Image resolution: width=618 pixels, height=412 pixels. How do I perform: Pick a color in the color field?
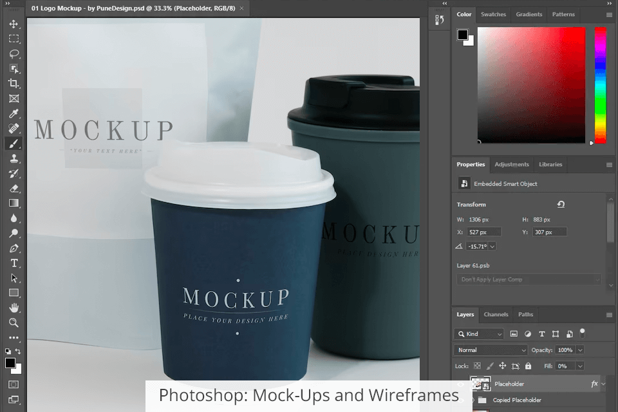pos(531,85)
